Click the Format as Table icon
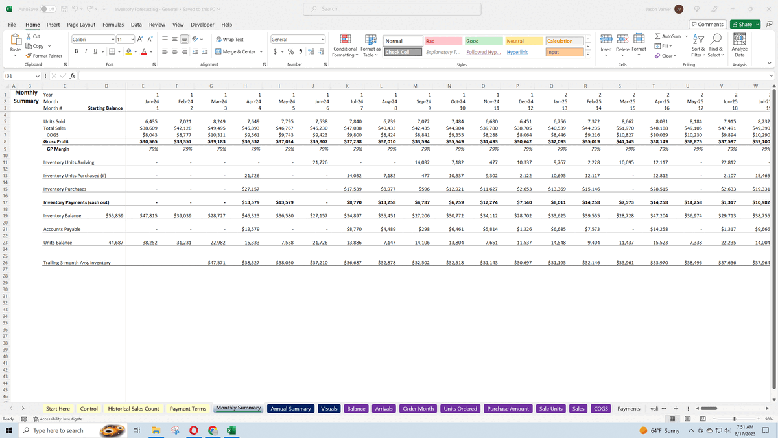 (x=370, y=47)
